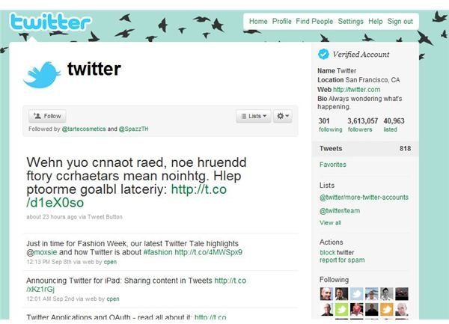Follow the twitter account
The image size is (449, 324).
tap(47, 116)
